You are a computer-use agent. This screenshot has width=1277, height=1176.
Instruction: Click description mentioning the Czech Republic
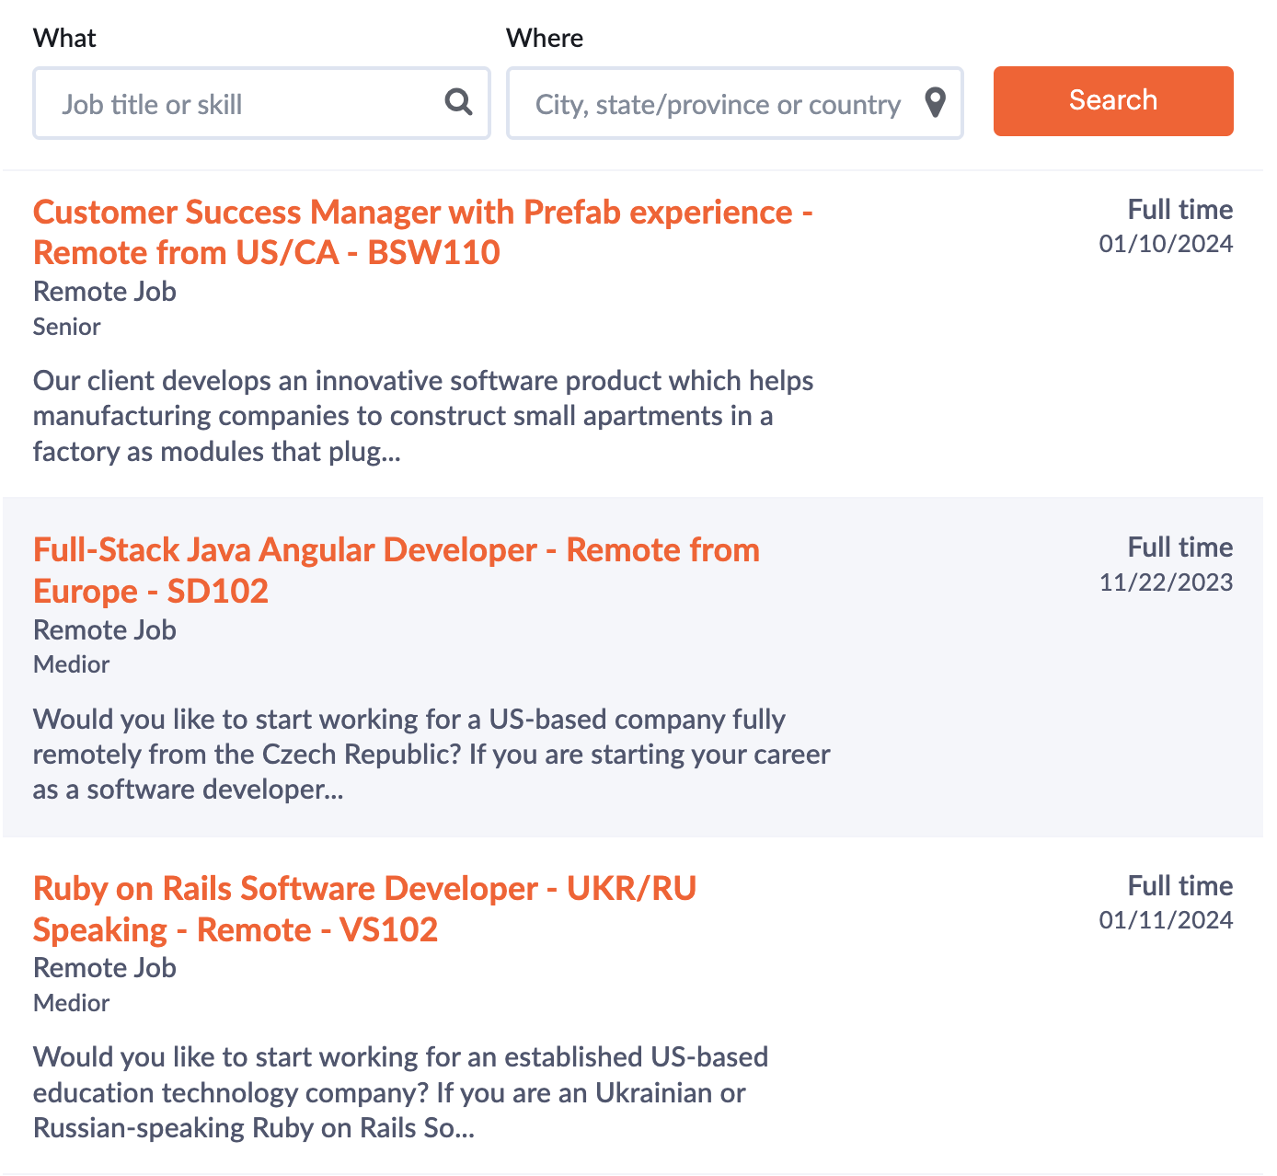pos(431,755)
